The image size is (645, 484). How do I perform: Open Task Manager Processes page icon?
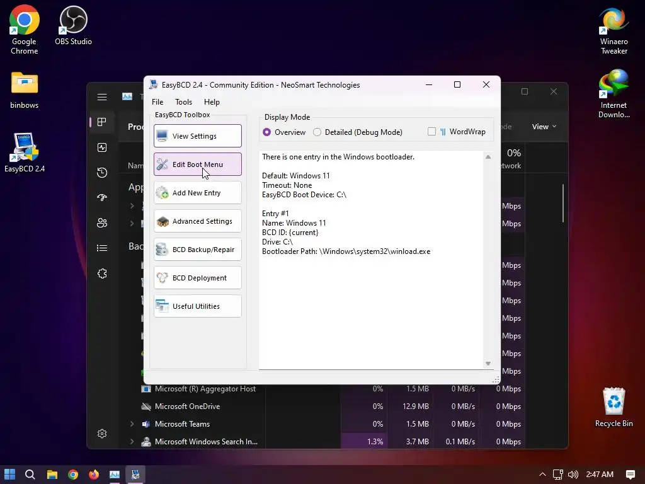pyautogui.click(x=102, y=122)
